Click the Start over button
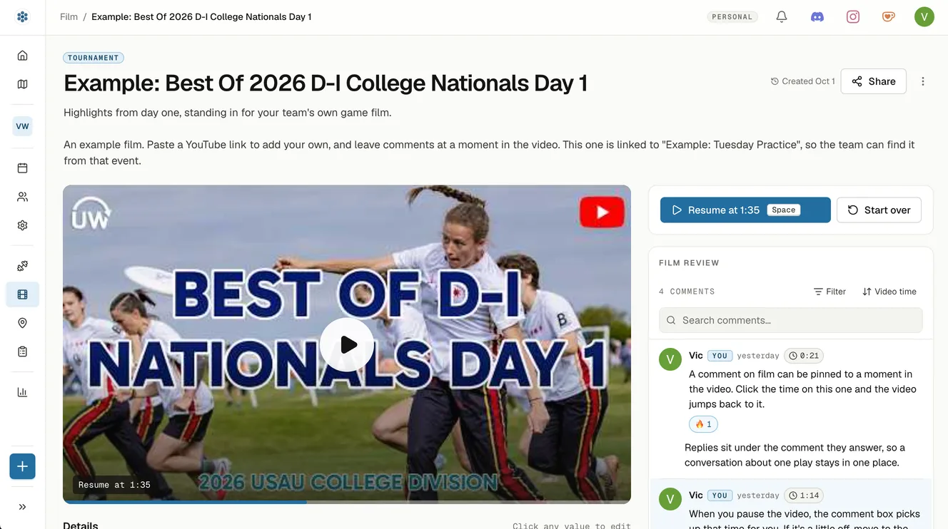The image size is (948, 529). [879, 210]
